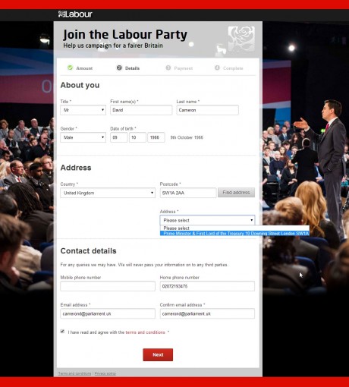Choose the 10 Downing Street address option
Image resolution: width=349 pixels, height=387 pixels.
[234, 233]
